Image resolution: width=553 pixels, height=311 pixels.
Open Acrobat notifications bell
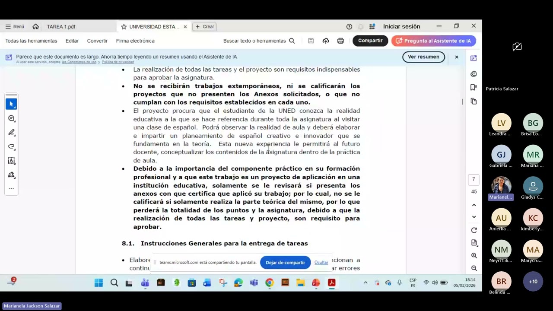coord(360,27)
